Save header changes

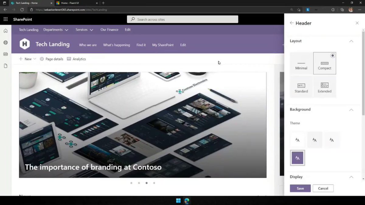coord(300,188)
